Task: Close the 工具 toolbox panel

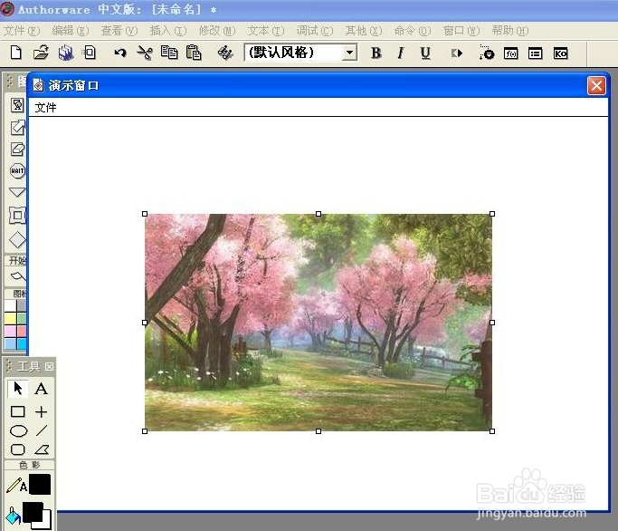Action: click(x=49, y=367)
